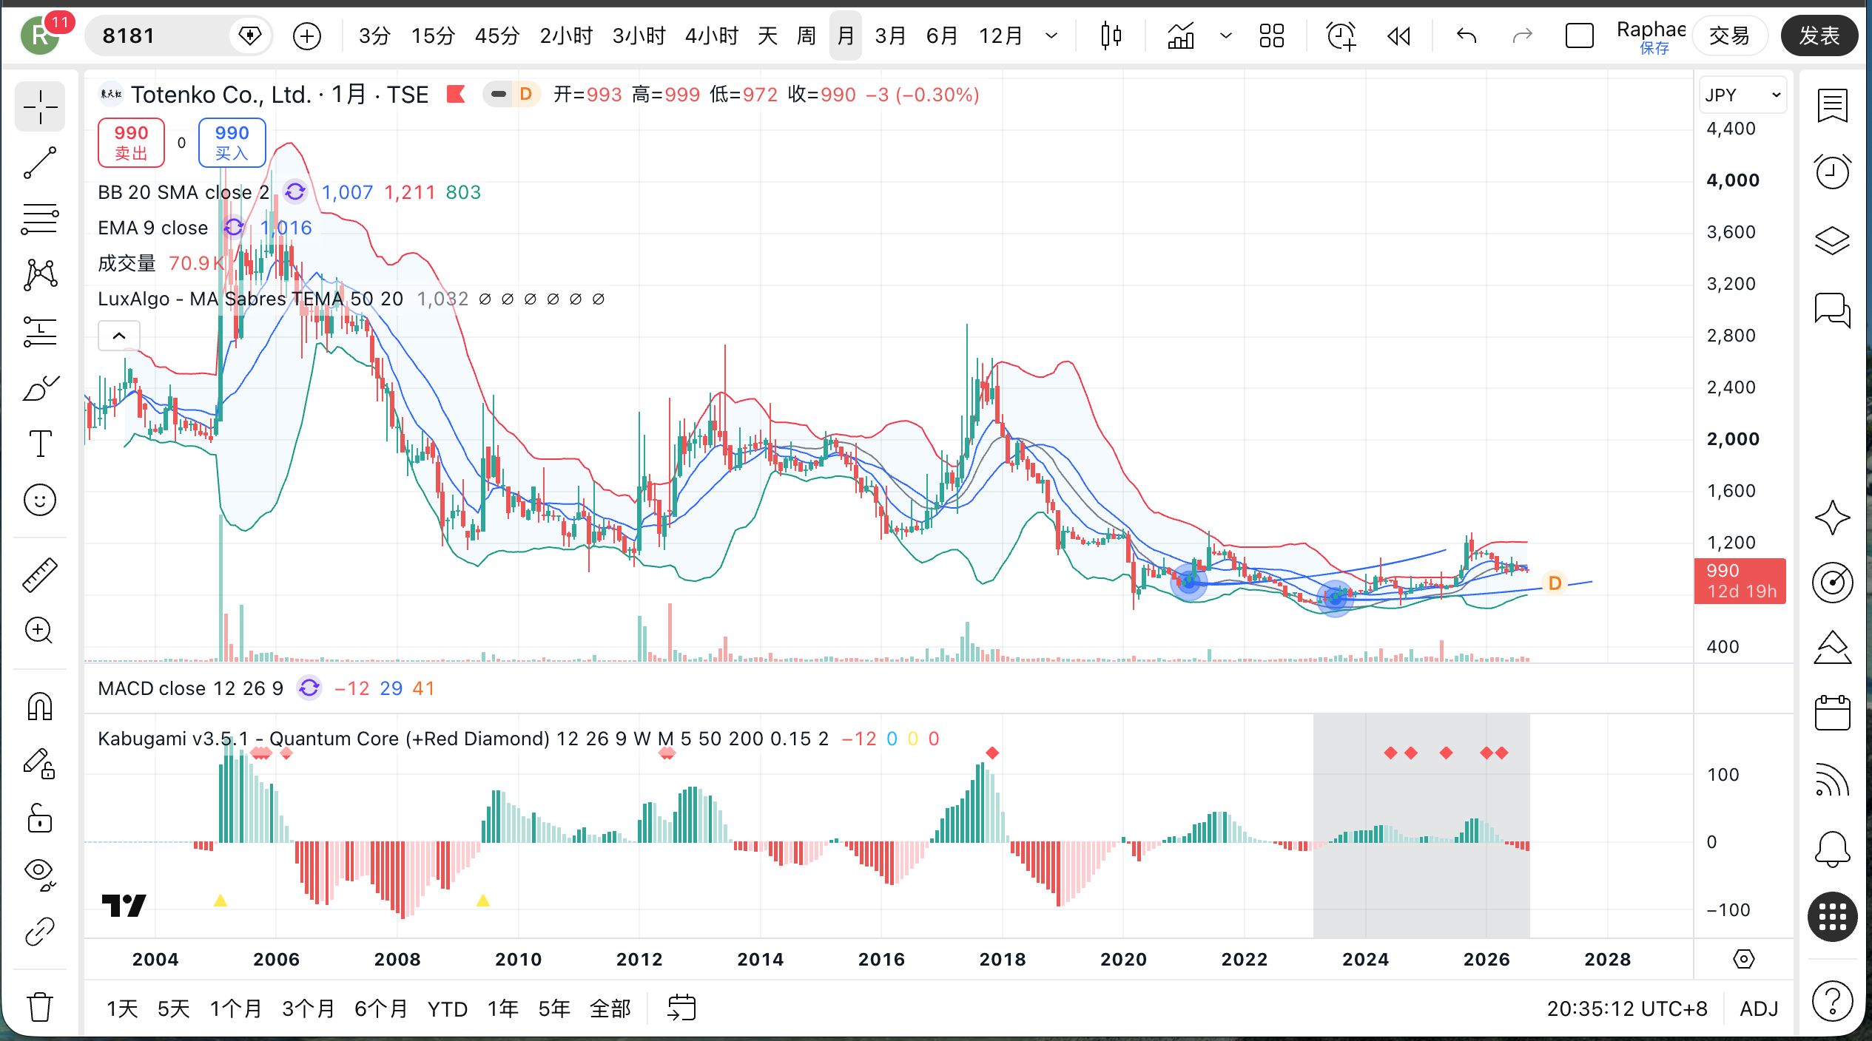The height and width of the screenshot is (1041, 1872).
Task: Open the chats panel
Action: coord(1832,309)
